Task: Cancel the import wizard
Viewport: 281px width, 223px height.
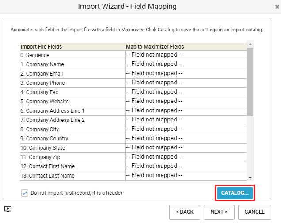Action: point(254,212)
